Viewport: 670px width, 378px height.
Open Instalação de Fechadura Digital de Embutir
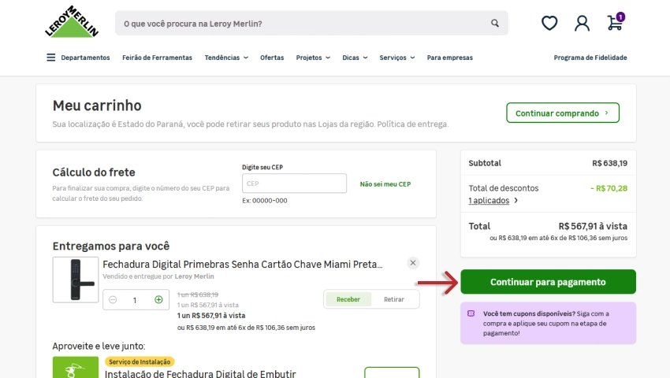point(200,373)
